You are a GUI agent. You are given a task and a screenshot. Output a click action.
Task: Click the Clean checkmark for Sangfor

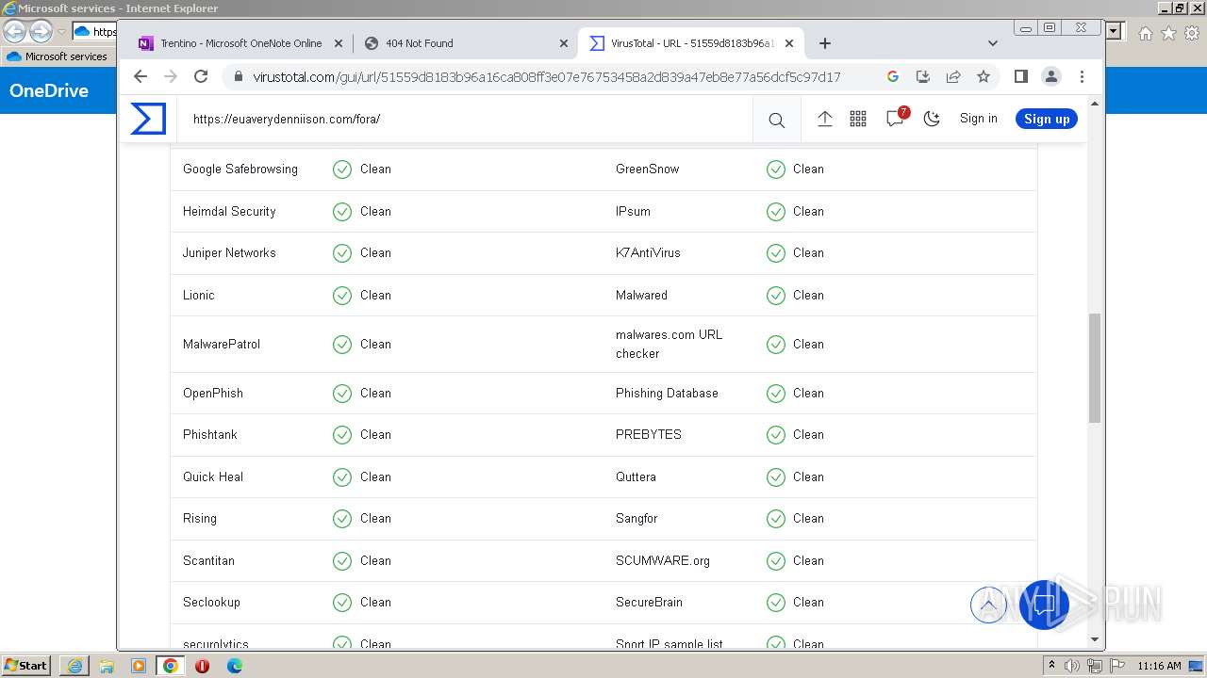pyautogui.click(x=776, y=519)
